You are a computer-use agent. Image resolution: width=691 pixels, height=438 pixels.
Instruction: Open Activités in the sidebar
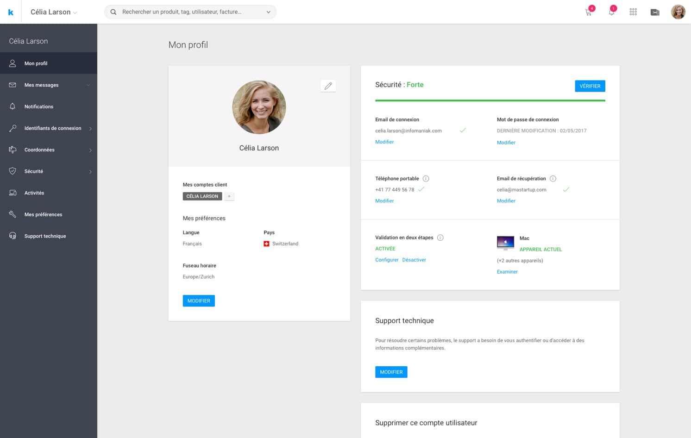click(34, 193)
